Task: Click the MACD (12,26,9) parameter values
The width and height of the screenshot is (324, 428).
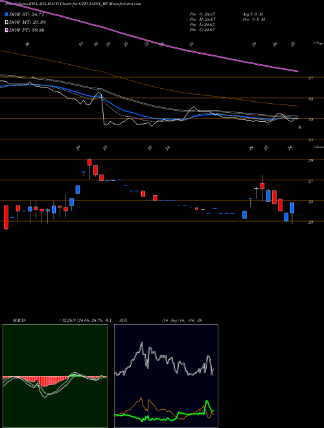Action: (x=85, y=320)
